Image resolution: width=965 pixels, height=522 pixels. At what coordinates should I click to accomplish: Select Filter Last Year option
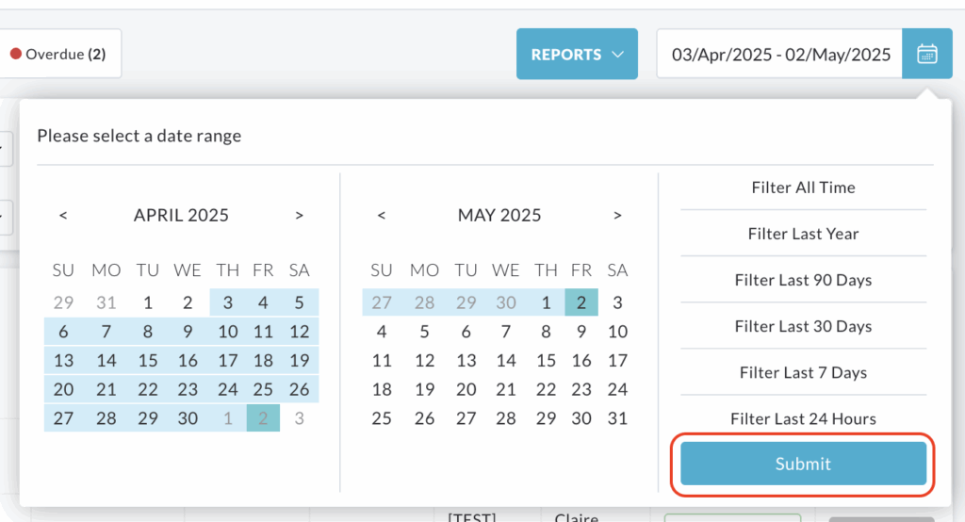pos(803,234)
